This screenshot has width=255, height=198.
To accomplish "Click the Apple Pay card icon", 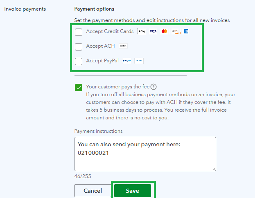I will [x=142, y=31].
